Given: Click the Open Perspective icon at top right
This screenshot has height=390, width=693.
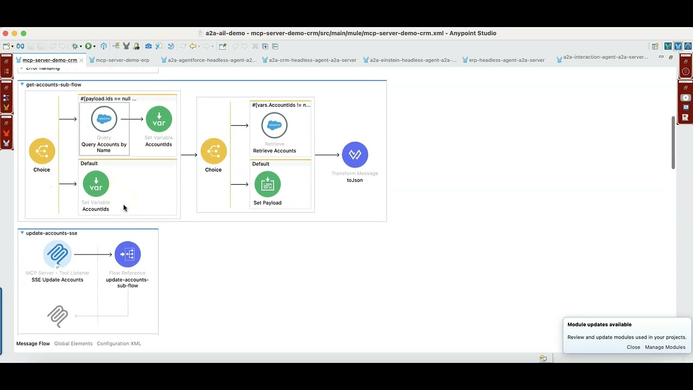Looking at the screenshot, I should 655,46.
